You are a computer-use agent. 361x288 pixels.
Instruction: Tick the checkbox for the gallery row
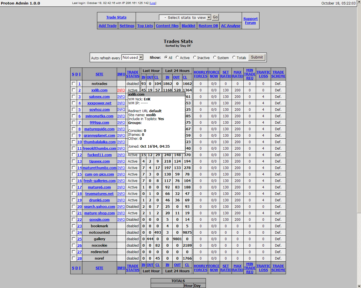coord(74,239)
